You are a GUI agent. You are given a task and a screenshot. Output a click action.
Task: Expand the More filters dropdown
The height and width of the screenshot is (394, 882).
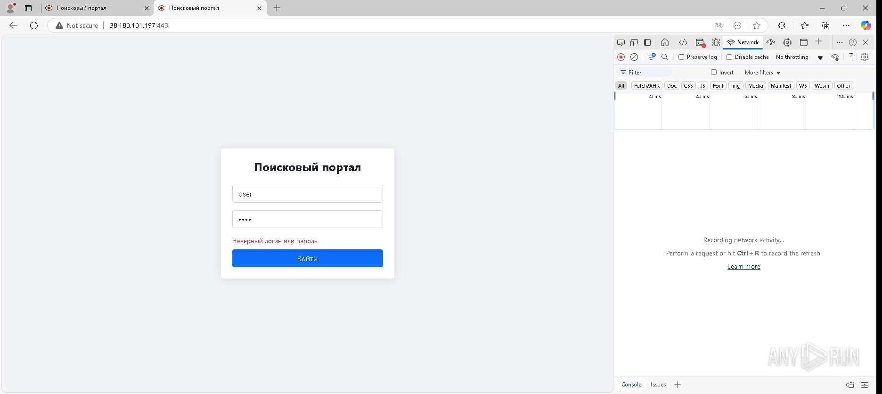point(762,73)
